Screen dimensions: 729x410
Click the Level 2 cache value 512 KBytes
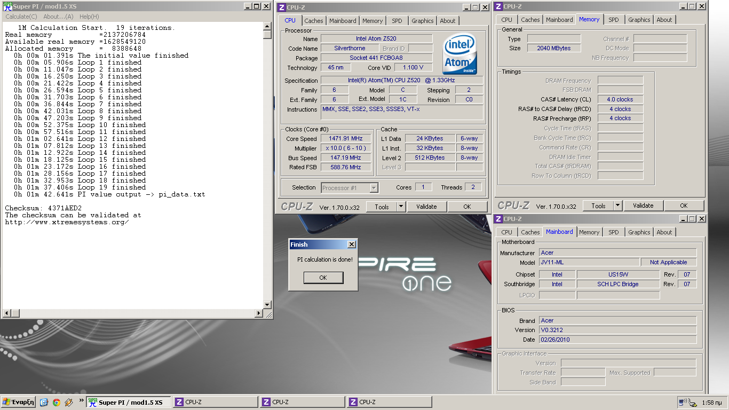[430, 157]
